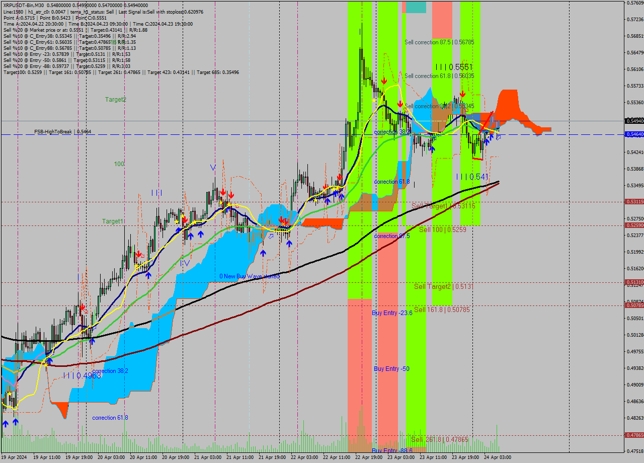Click the '0 New Buy Wave started' label

[x=250, y=276]
